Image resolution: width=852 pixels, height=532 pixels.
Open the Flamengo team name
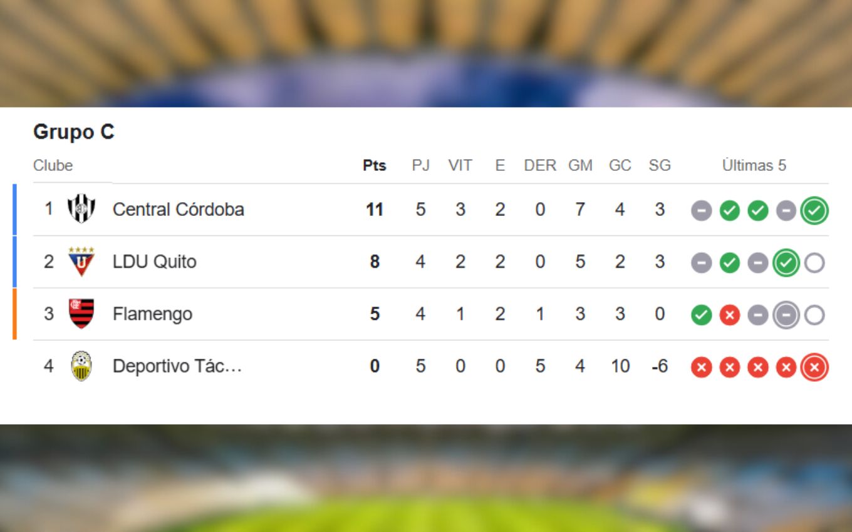coord(152,314)
